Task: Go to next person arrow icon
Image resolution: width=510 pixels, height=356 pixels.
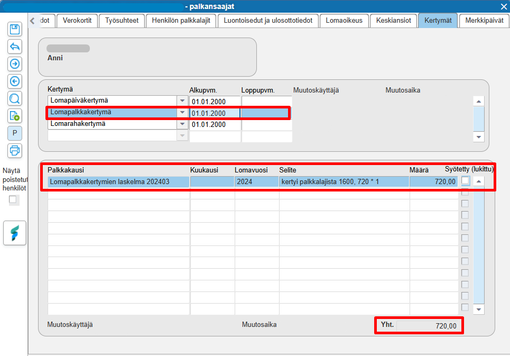Action: 15,64
